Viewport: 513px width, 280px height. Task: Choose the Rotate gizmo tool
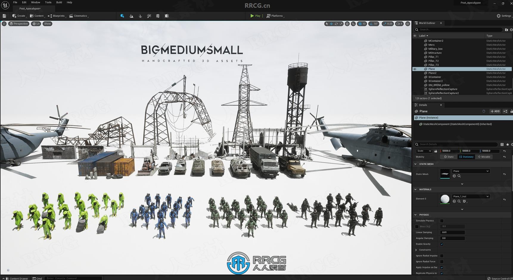coord(336,24)
